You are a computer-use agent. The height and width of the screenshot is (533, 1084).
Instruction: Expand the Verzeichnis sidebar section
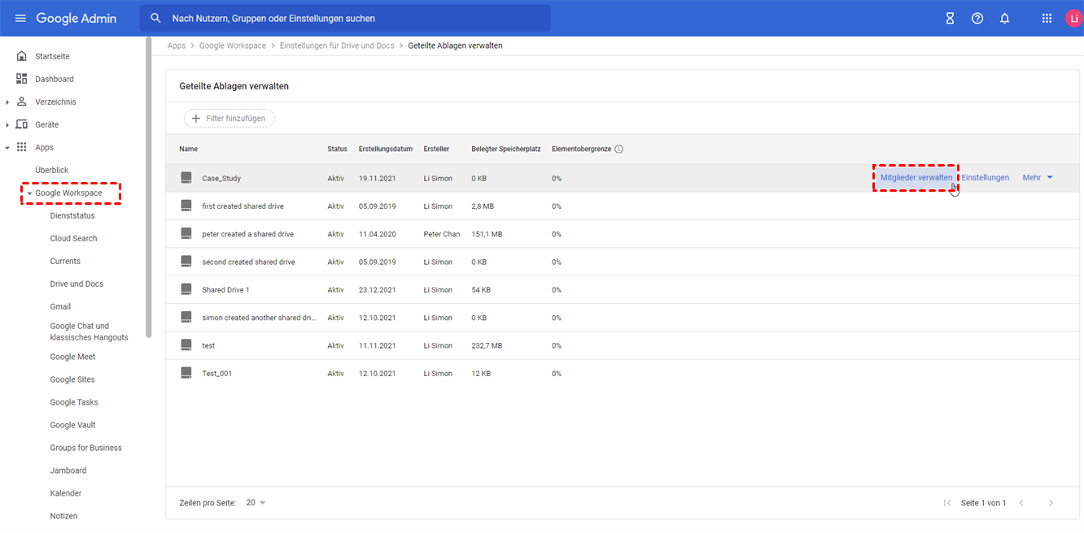tap(8, 102)
